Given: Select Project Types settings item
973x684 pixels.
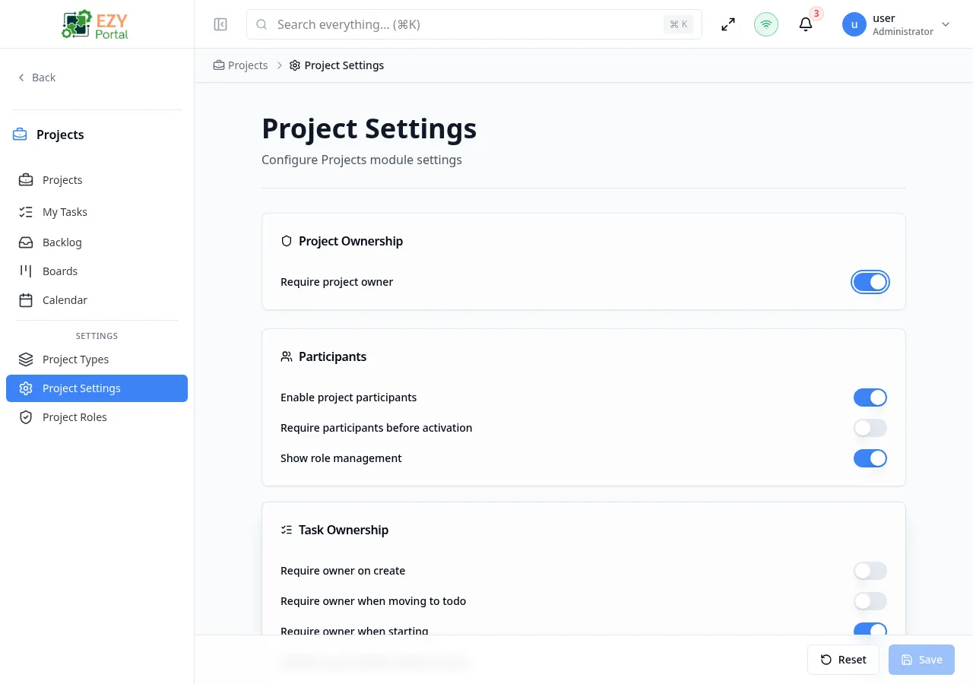Looking at the screenshot, I should [97, 359].
